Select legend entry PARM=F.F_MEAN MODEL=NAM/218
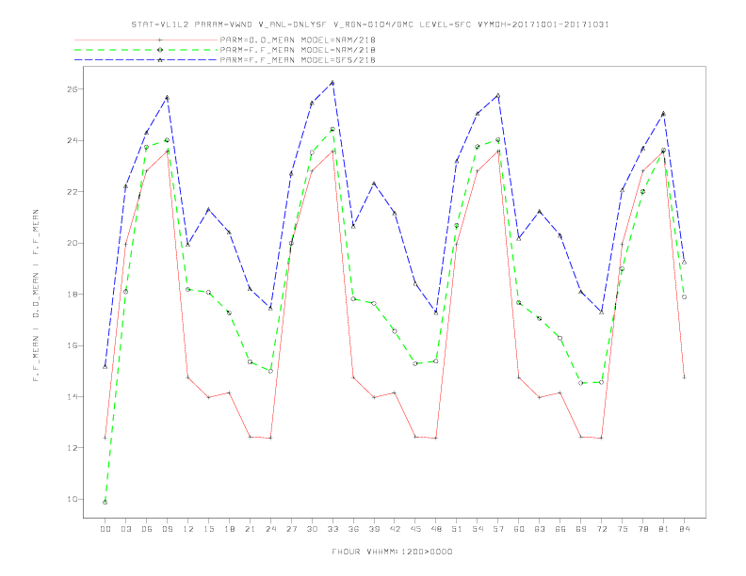The image size is (746, 576). 298,50
